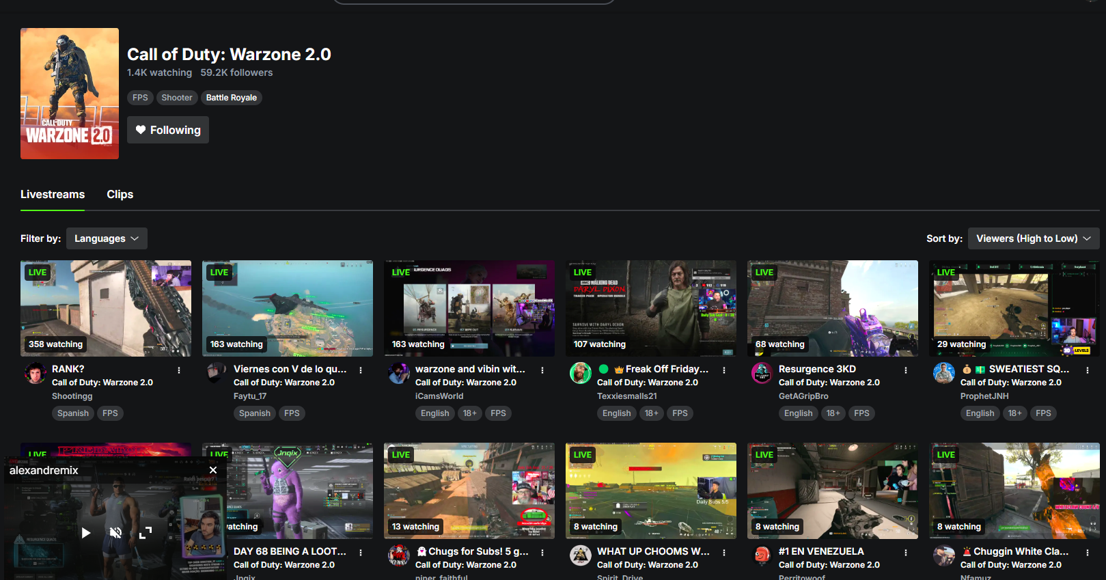Image resolution: width=1106 pixels, height=580 pixels.
Task: Open options menu for warzone and vibin stream
Action: (542, 370)
